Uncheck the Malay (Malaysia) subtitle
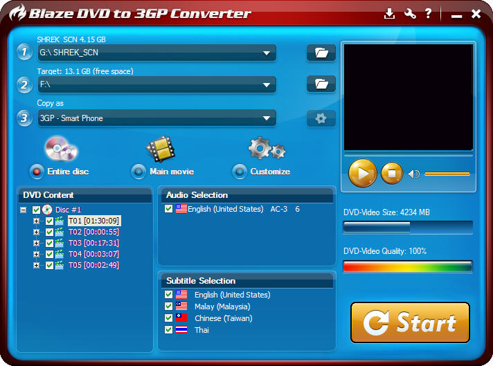This screenshot has width=493, height=366. point(169,306)
